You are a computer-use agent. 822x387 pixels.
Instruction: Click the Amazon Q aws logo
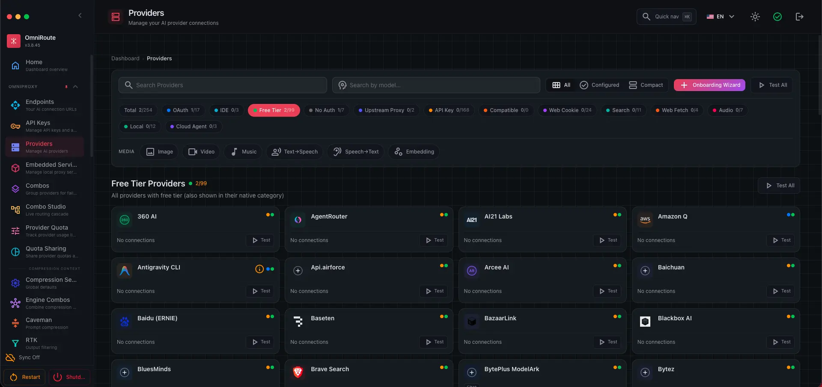click(x=645, y=220)
